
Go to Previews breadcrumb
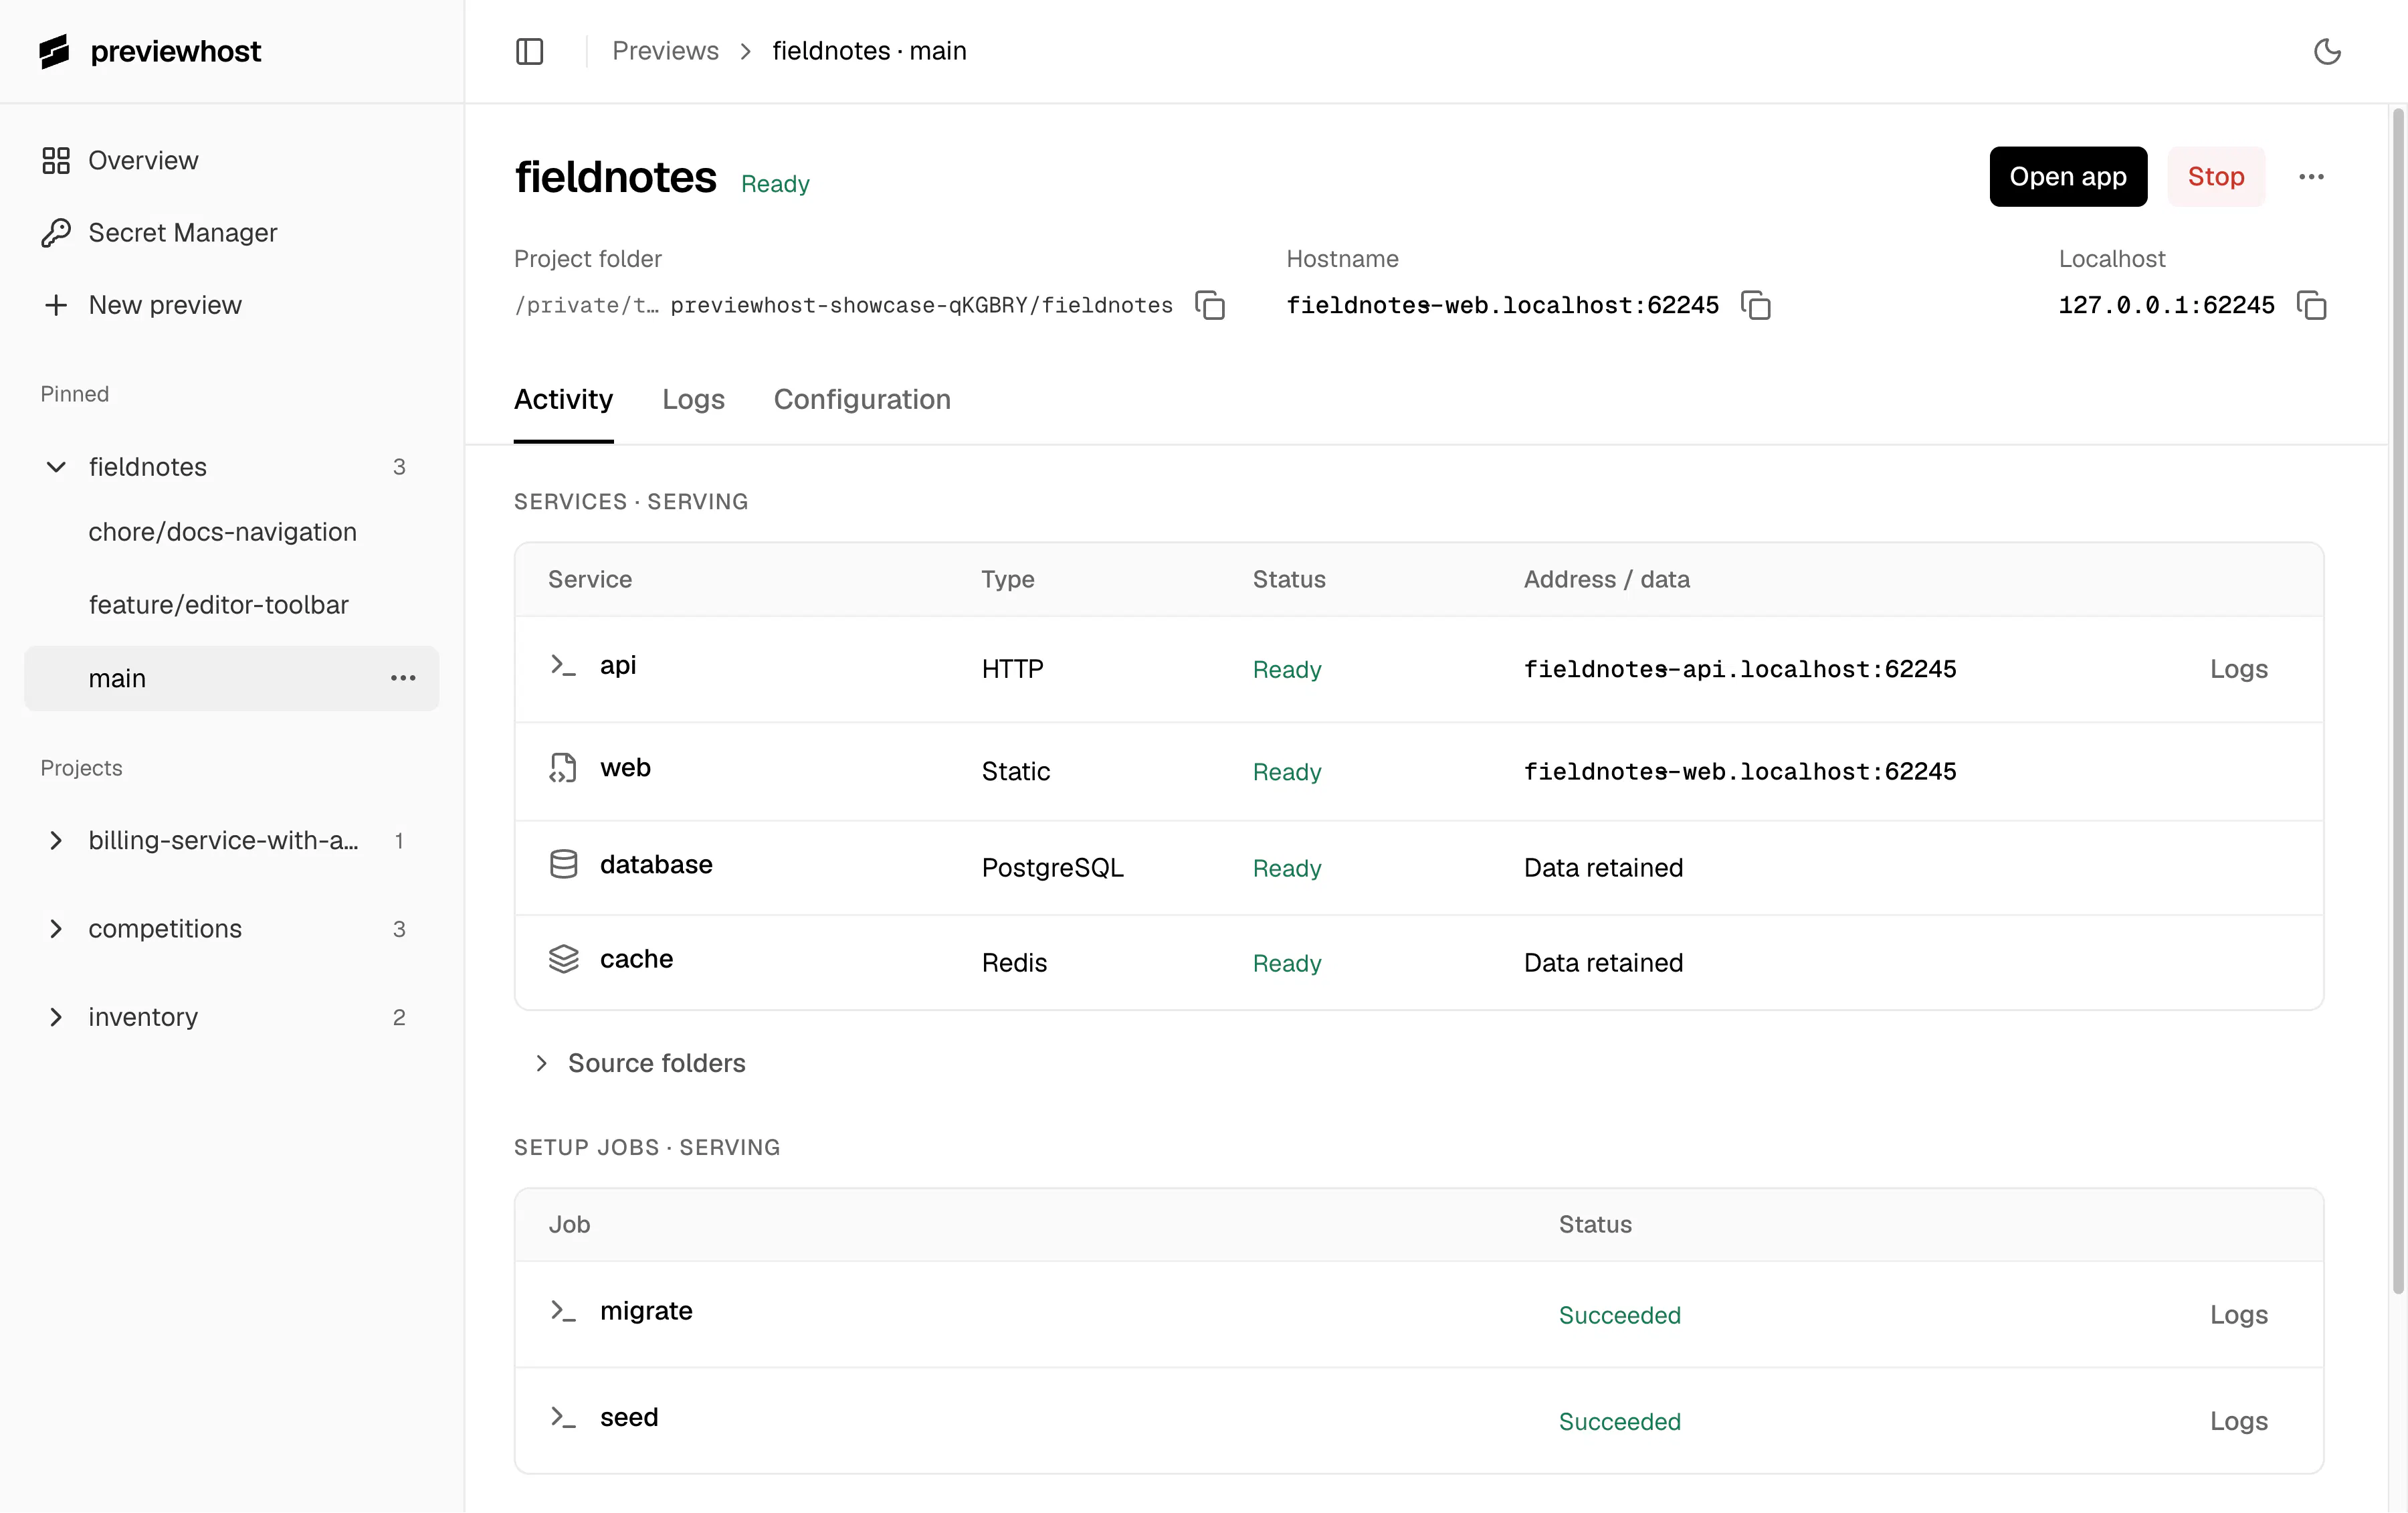pos(665,51)
